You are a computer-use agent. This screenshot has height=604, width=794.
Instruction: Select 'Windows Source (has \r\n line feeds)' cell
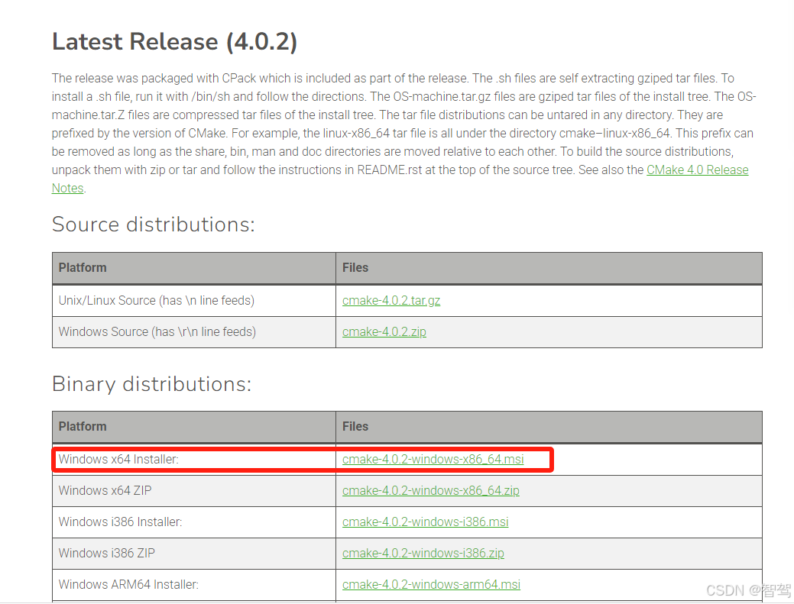click(194, 332)
